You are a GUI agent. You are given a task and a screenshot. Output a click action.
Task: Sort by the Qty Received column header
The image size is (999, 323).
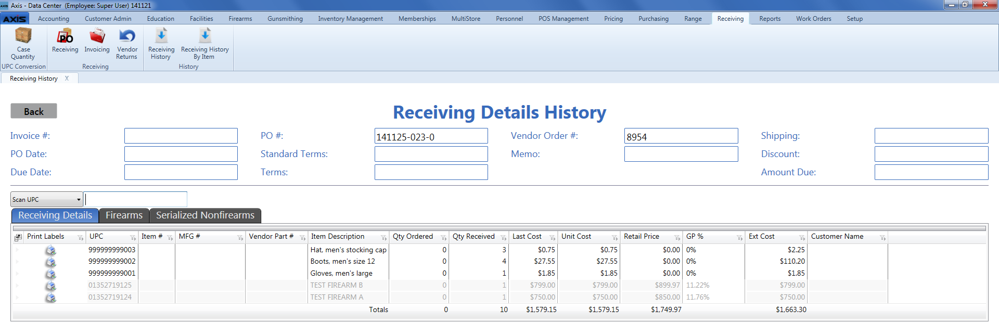473,237
